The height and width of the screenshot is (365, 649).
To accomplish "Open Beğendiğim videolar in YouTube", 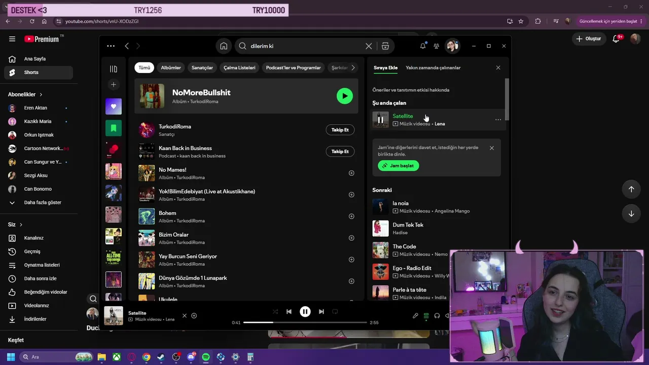I will [39, 292].
